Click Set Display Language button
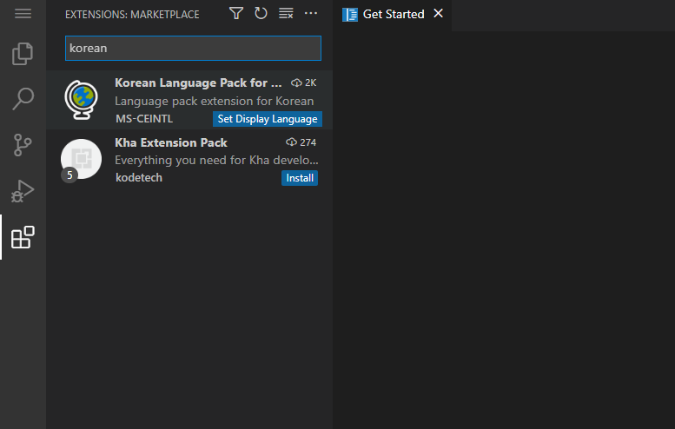Image resolution: width=675 pixels, height=429 pixels. [268, 119]
